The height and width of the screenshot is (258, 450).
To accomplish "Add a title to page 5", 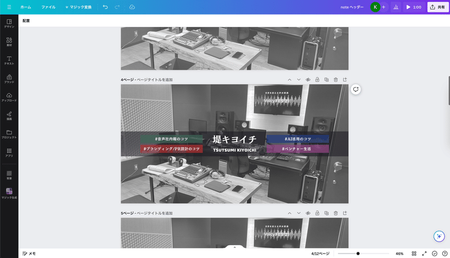I will coord(155,213).
